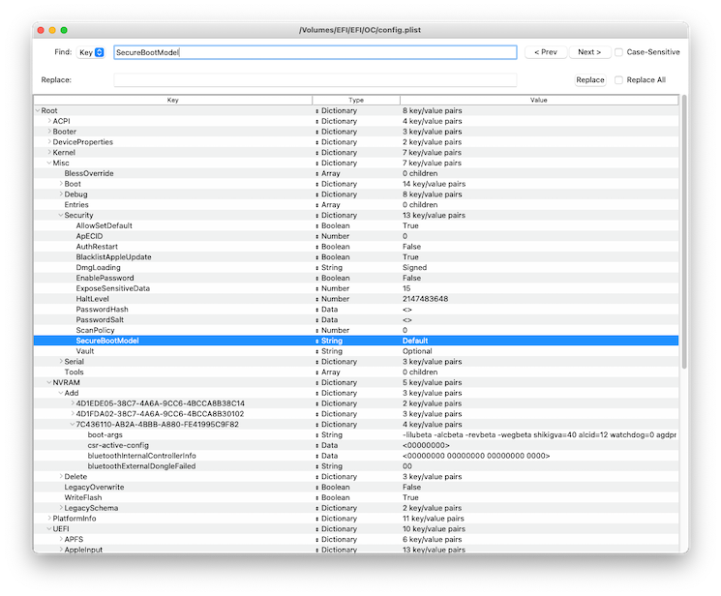The image size is (721, 596).
Task: Select the boot-args value string
Action: pyautogui.click(x=539, y=434)
